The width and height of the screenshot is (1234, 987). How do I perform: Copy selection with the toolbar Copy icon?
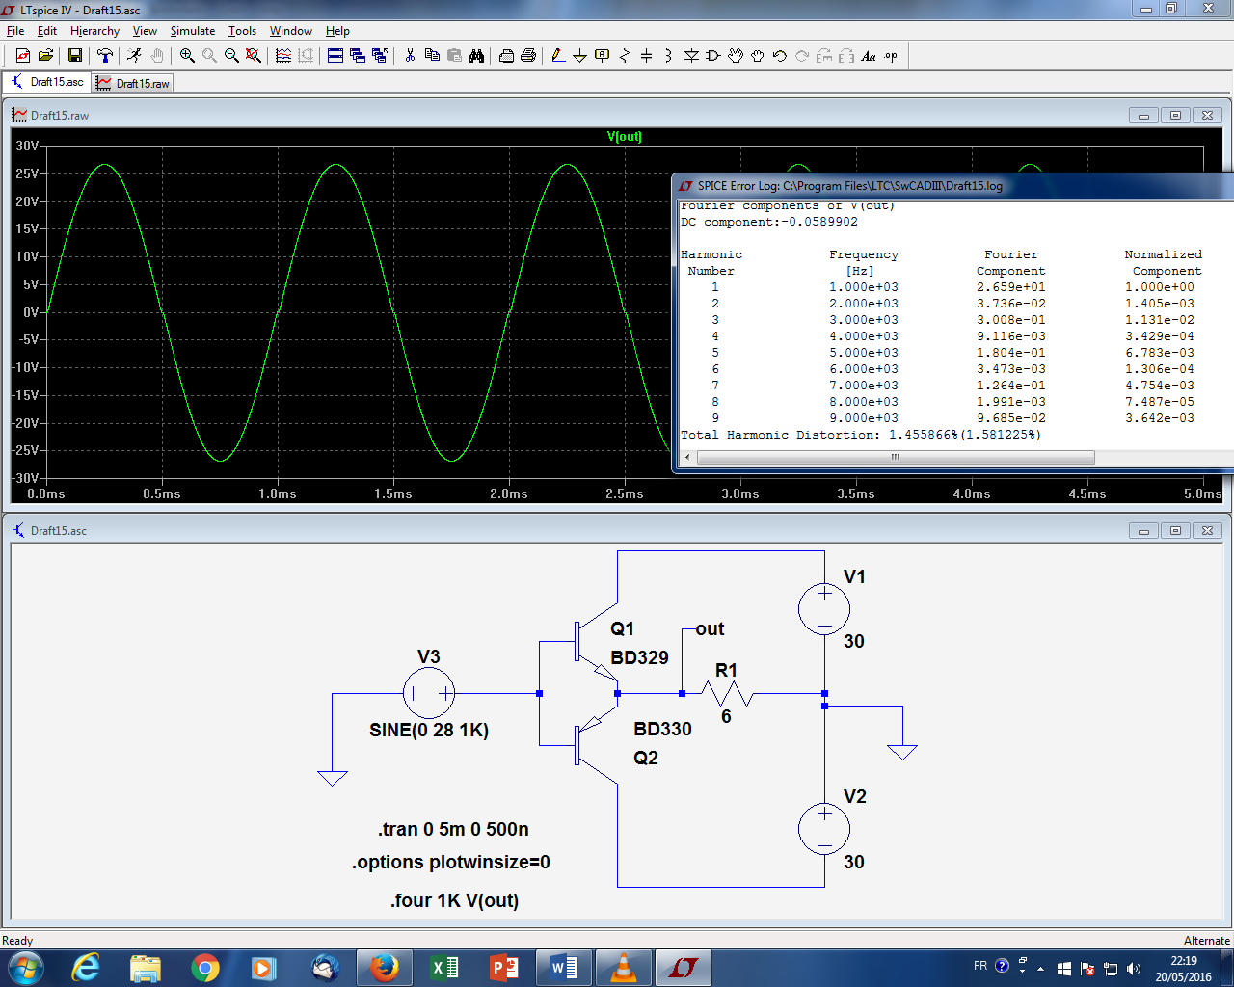point(432,56)
